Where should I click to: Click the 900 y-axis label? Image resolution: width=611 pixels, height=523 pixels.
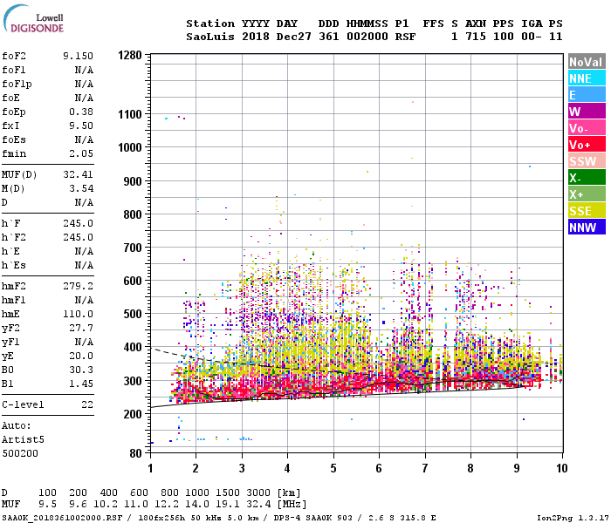(133, 181)
